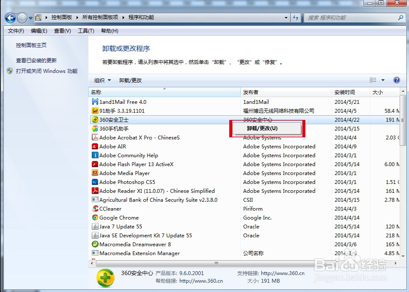Click the vertical scrollbar down arrow
409x292 pixels.
pyautogui.click(x=403, y=256)
